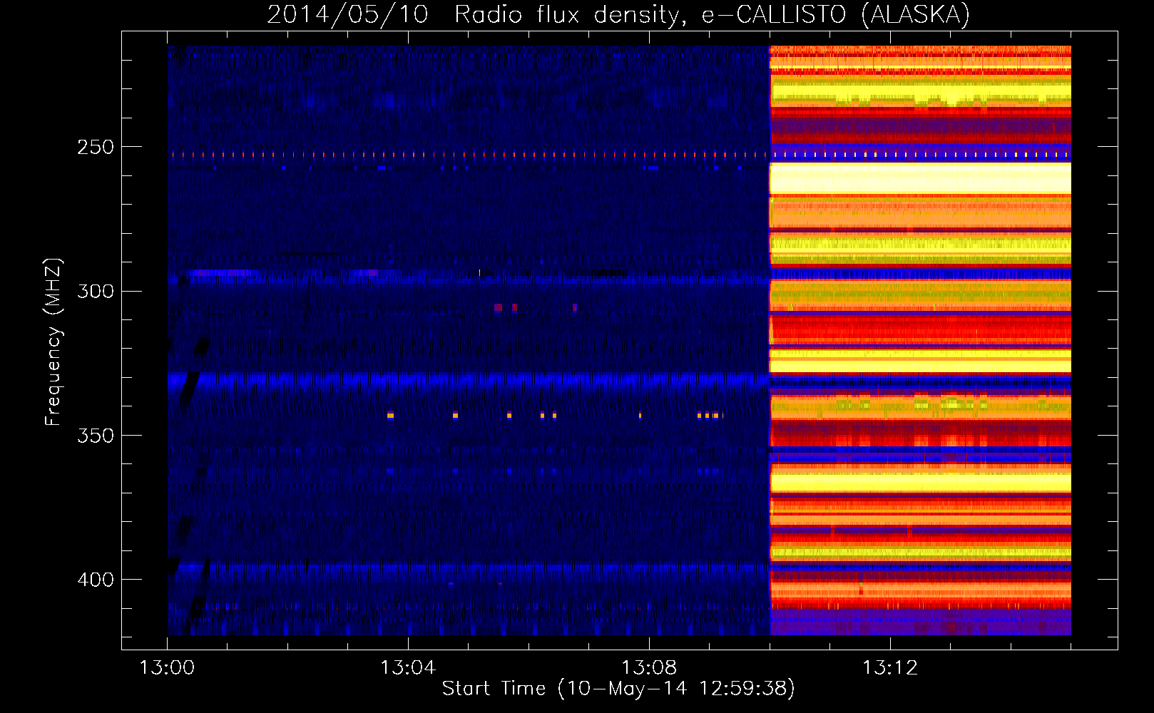
Task: Select the 13:04 time tick label
Action: (x=408, y=668)
